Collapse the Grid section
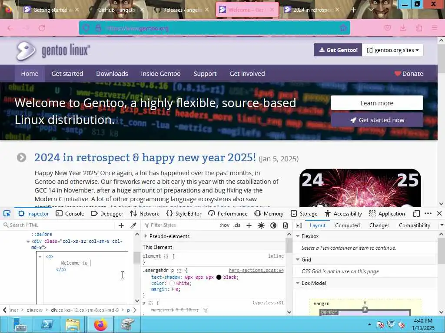 coord(298,259)
